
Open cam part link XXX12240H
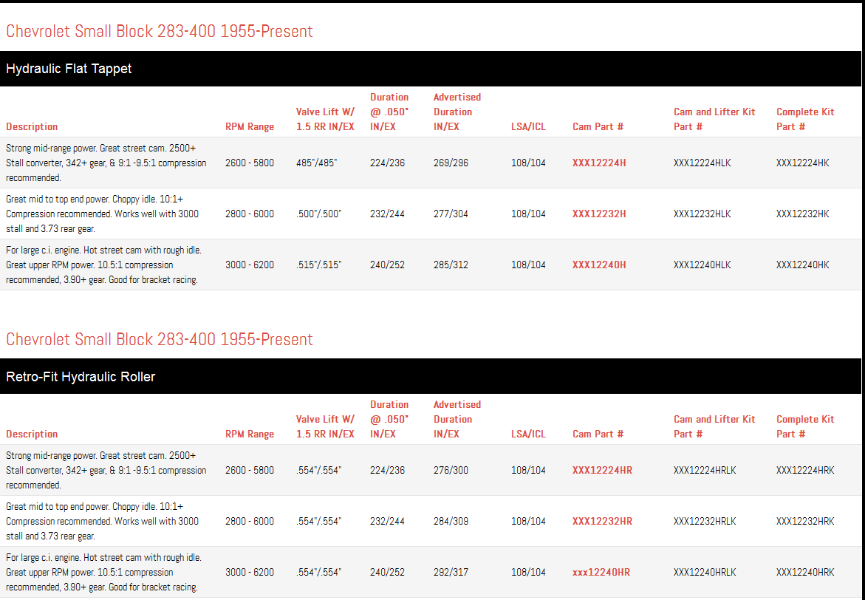coord(599,265)
